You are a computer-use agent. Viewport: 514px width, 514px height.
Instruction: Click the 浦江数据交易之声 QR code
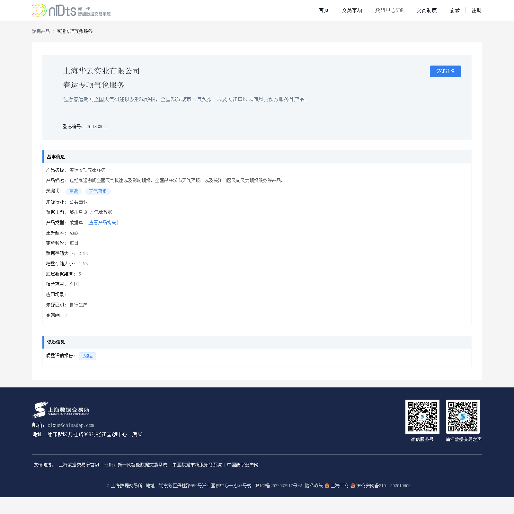[463, 417]
